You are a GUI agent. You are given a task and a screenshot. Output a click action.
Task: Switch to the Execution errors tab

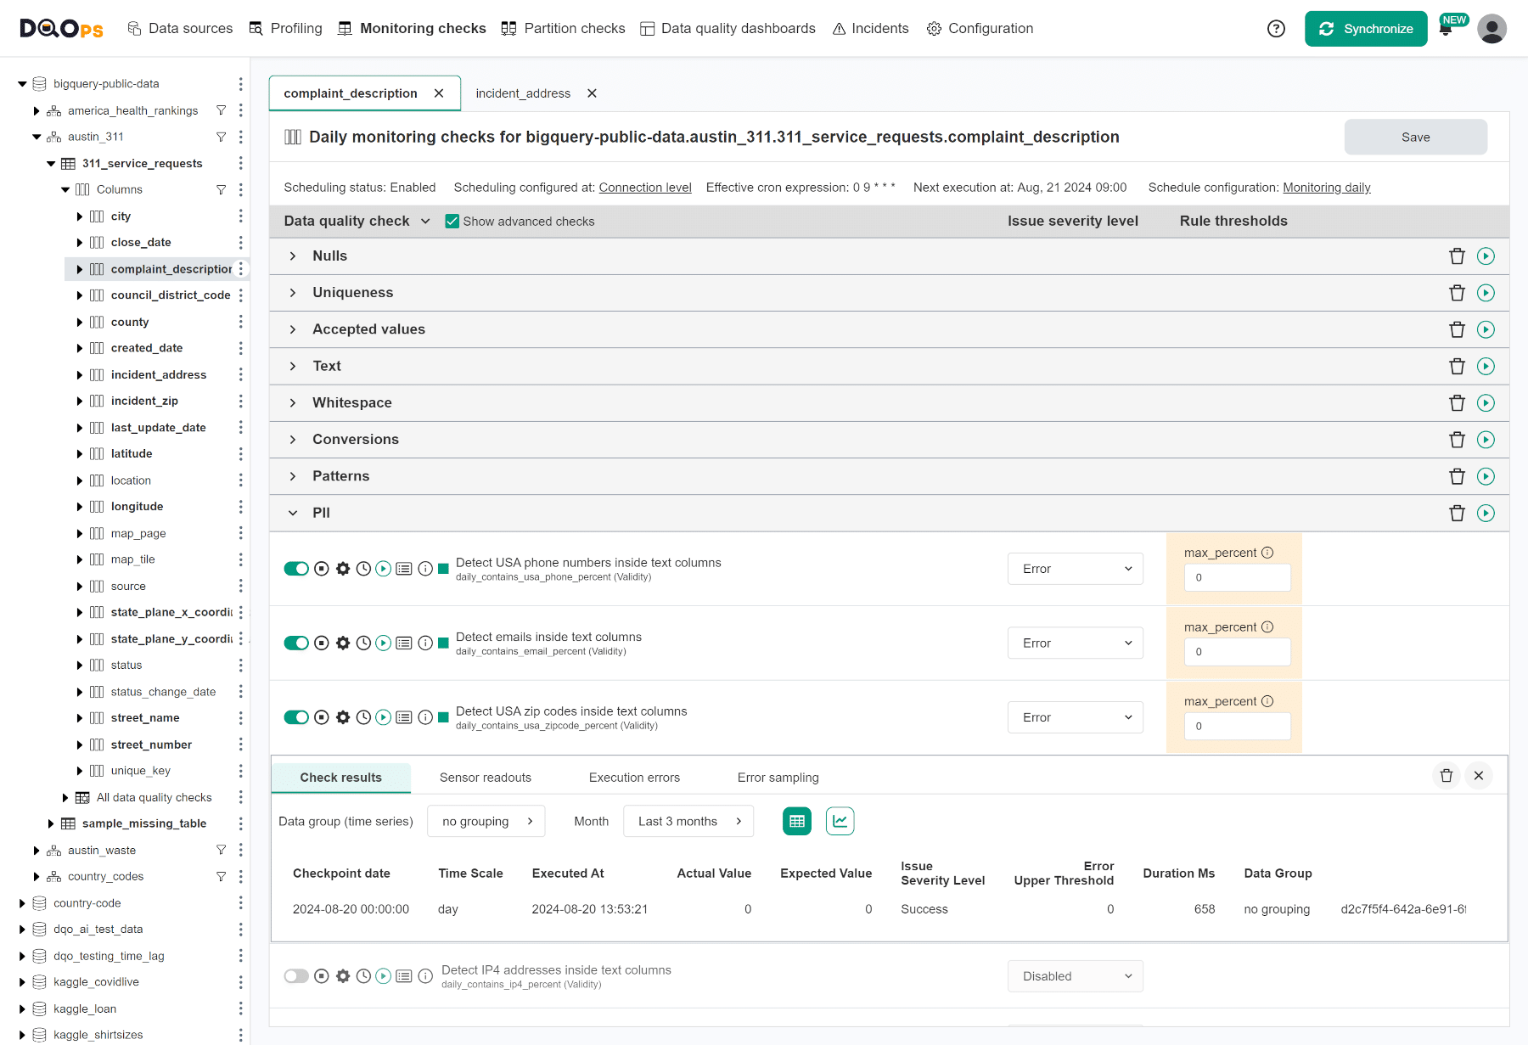pyautogui.click(x=634, y=778)
